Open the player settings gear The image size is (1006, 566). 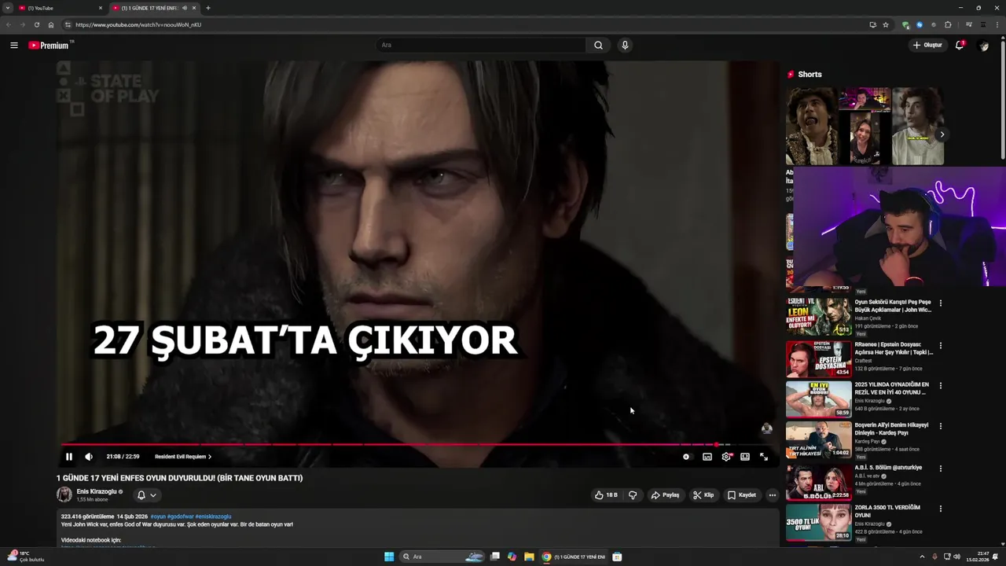pyautogui.click(x=726, y=457)
